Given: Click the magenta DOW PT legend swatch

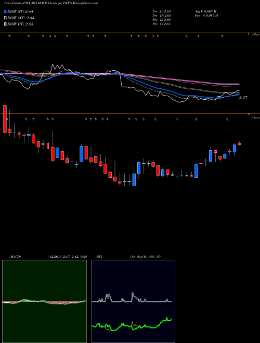Looking at the screenshot, I should [x=5, y=24].
